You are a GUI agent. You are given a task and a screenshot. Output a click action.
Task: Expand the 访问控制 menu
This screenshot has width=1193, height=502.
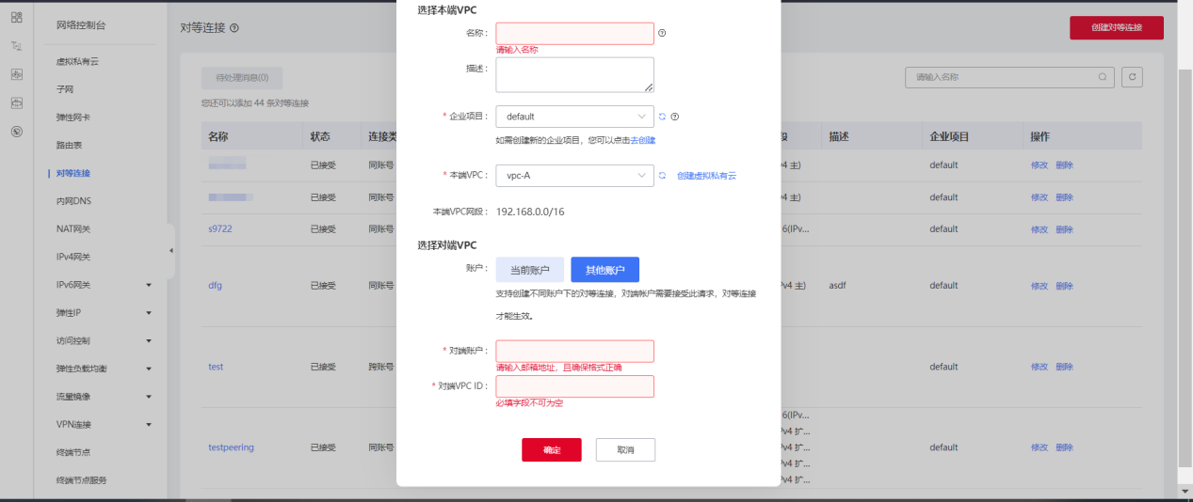pyautogui.click(x=149, y=340)
